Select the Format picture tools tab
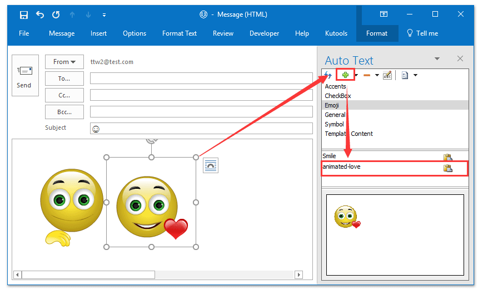Viewport: 483px width, 294px height. tap(377, 33)
